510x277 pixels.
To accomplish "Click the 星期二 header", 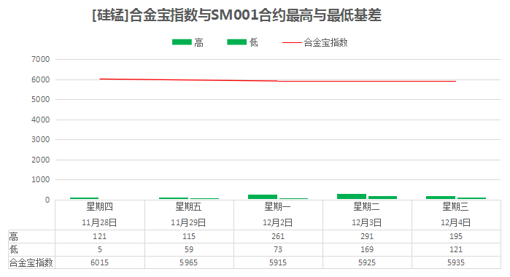I will click(x=367, y=206).
